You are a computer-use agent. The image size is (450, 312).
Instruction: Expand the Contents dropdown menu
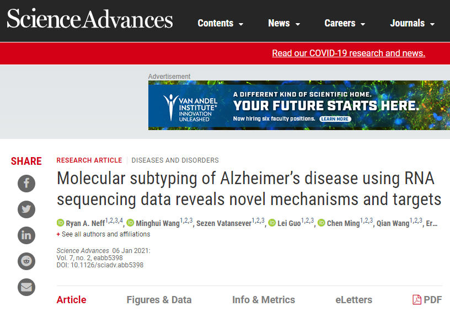pyautogui.click(x=221, y=23)
